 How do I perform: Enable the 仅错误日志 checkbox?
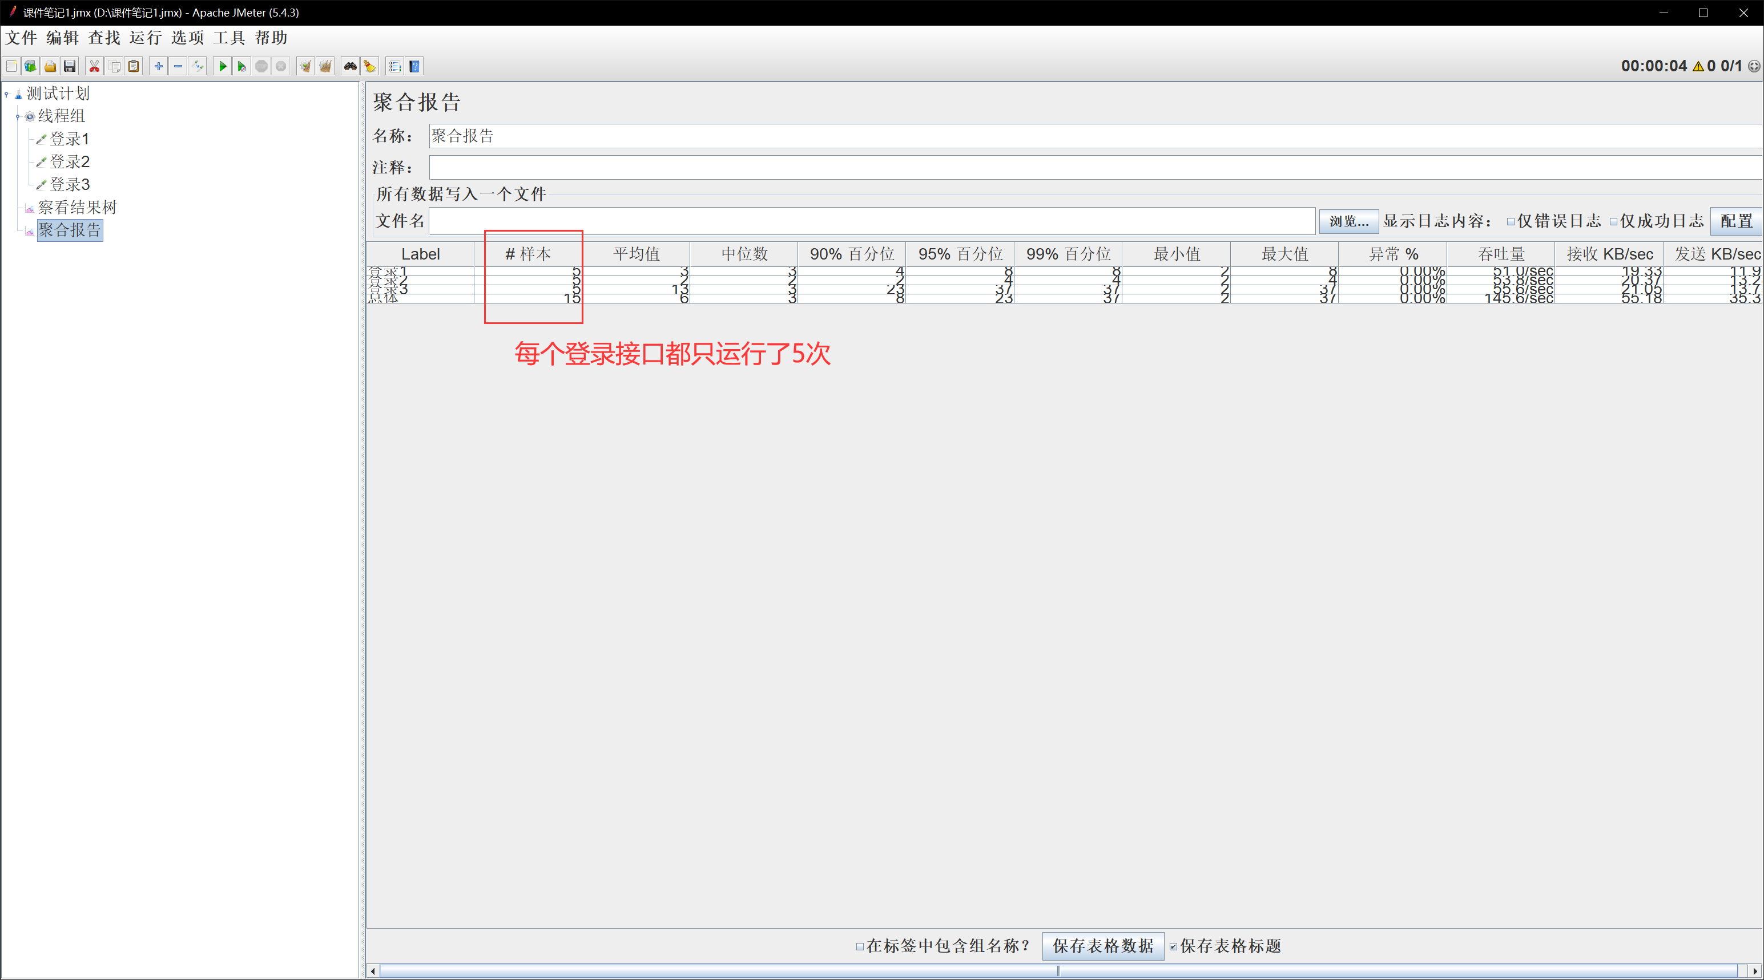(x=1511, y=222)
